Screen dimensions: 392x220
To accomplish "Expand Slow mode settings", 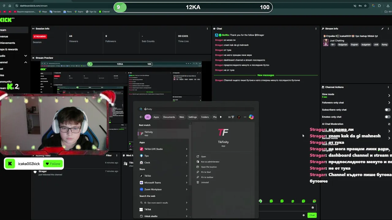I will (389, 95).
